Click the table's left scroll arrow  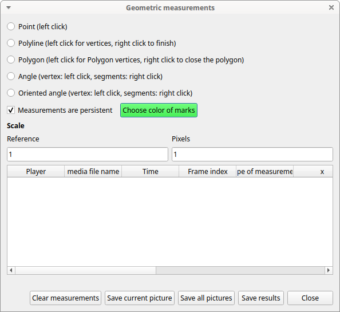[11, 270]
